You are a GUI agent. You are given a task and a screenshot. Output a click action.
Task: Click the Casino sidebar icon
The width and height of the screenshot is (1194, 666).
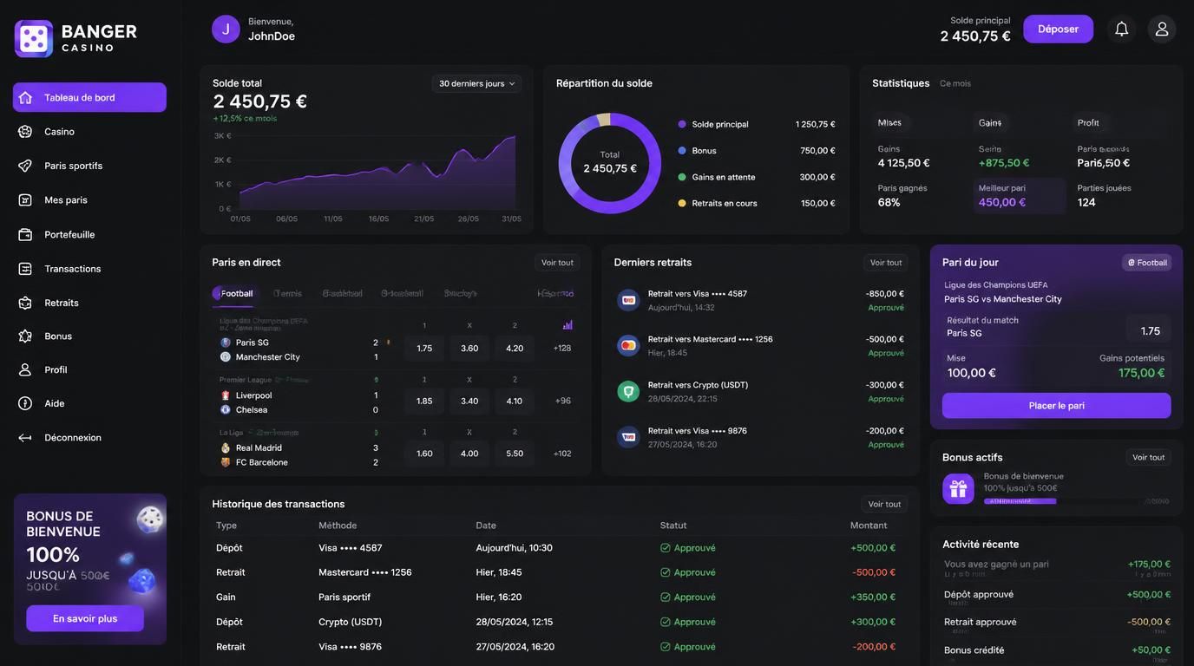click(x=25, y=132)
